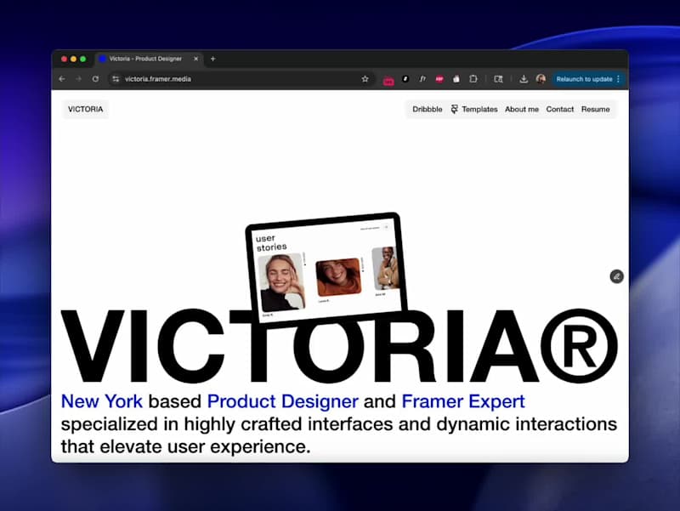Click the Framer Expert blue text

coord(463,401)
